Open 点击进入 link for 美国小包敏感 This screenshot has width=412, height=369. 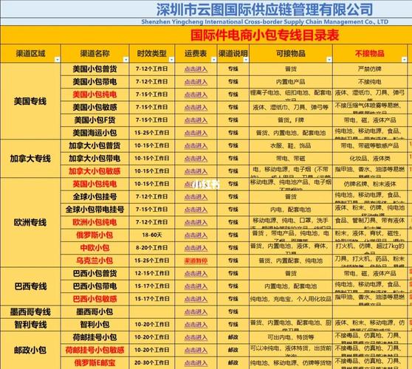[196, 108]
